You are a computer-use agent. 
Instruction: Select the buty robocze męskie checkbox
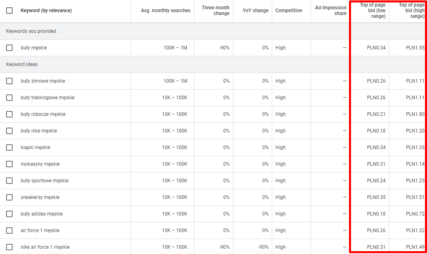tap(9, 114)
